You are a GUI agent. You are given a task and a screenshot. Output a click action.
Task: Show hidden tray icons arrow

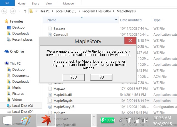(x=121, y=121)
